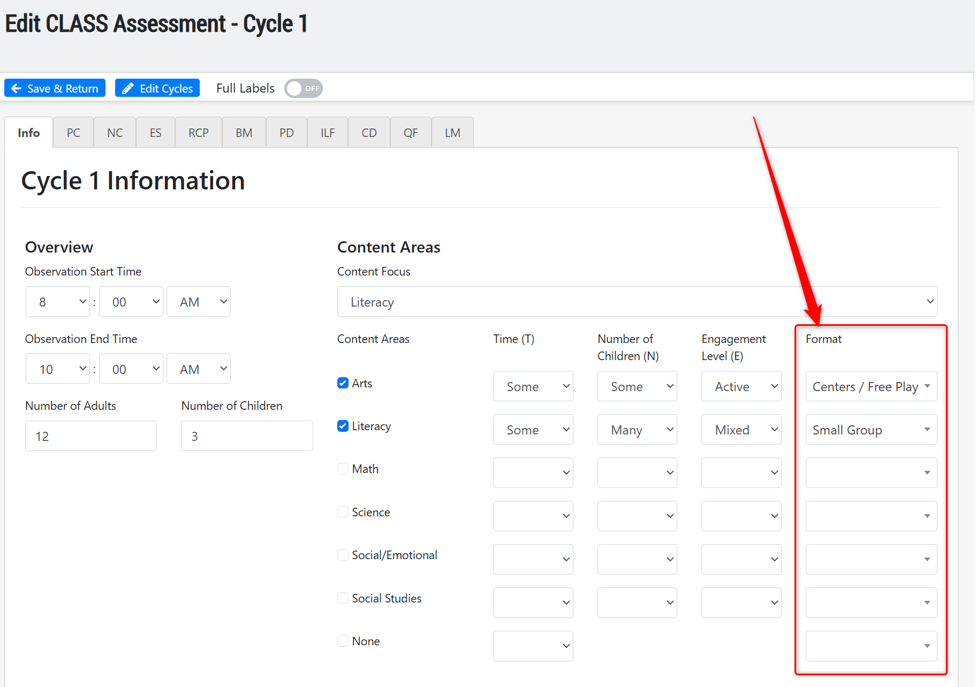Open the Literacy Time dropdown
Screen dimensions: 976x687
pyautogui.click(x=533, y=430)
